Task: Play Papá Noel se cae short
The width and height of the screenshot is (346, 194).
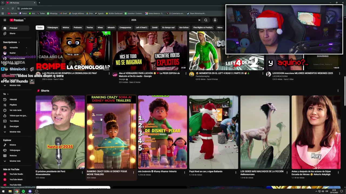Action: click(214, 132)
